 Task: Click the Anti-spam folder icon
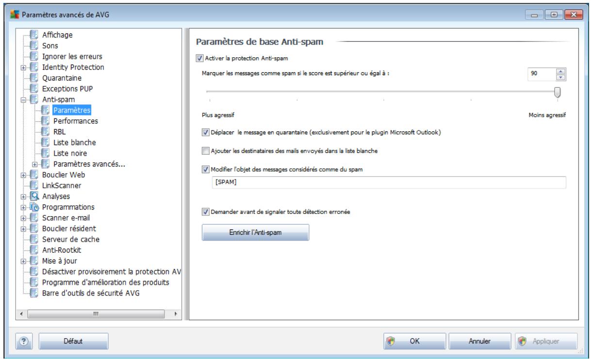(x=34, y=99)
